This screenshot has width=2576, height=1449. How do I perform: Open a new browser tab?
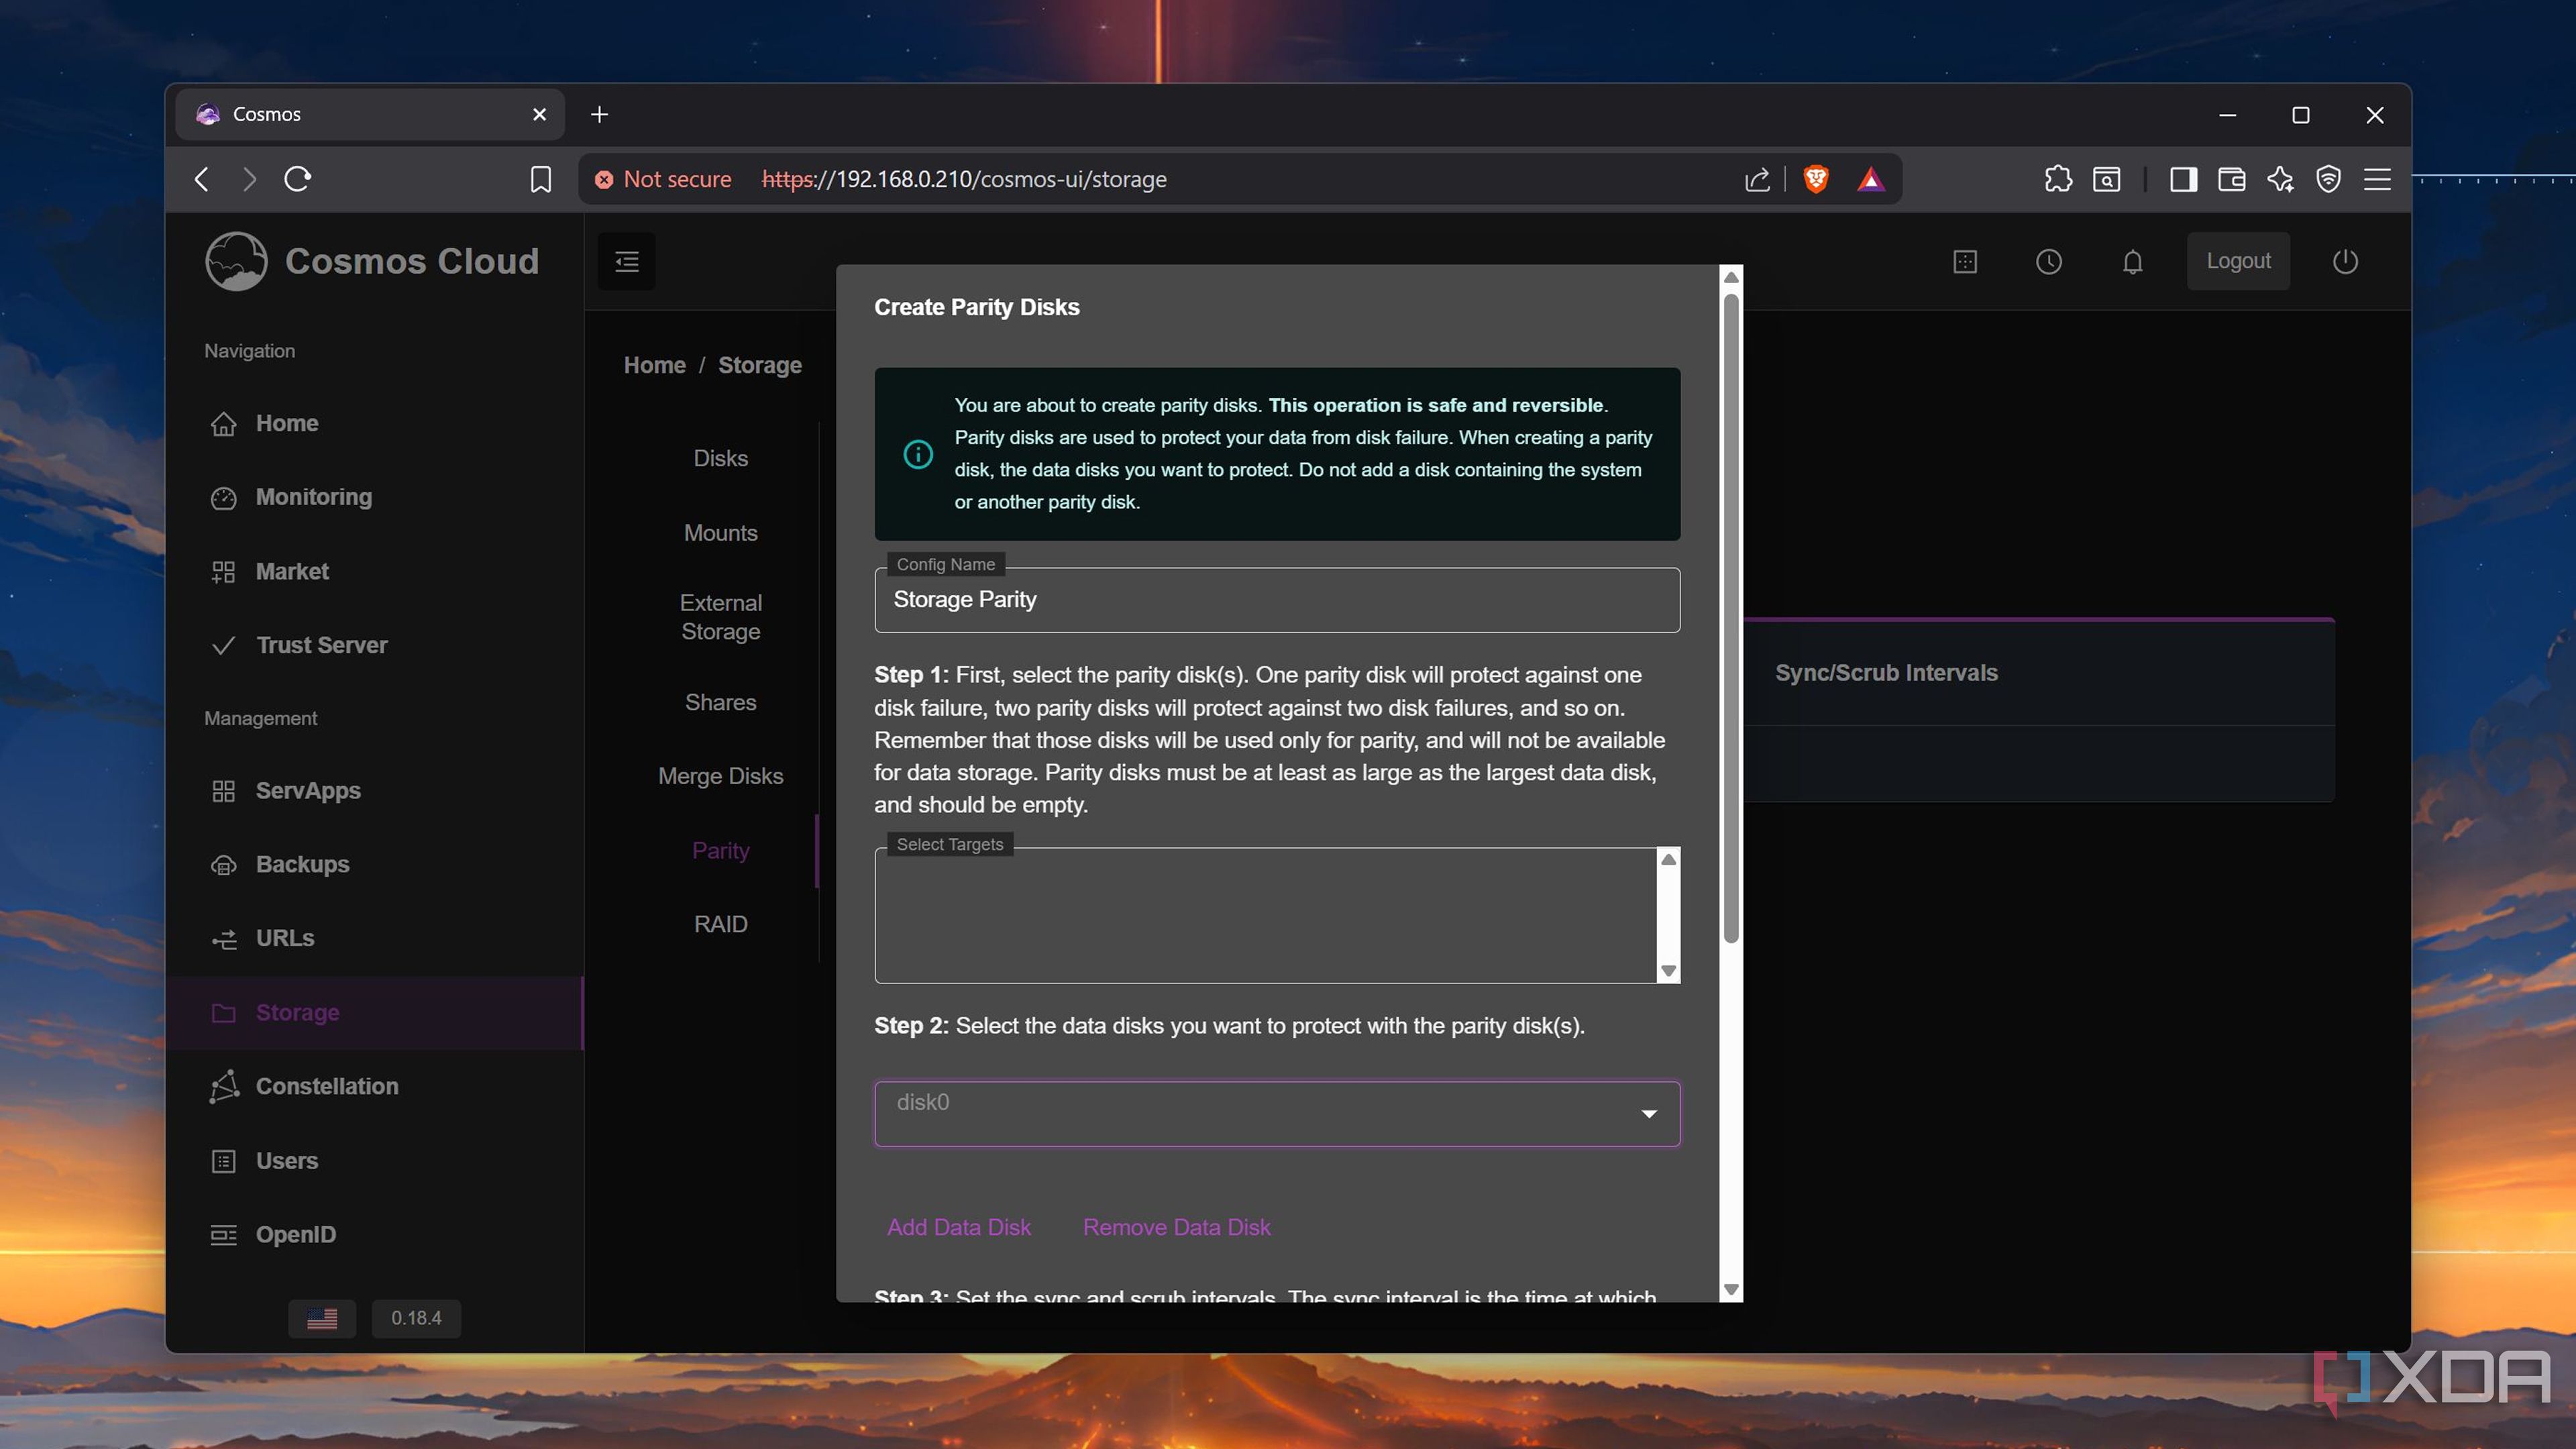[x=599, y=114]
